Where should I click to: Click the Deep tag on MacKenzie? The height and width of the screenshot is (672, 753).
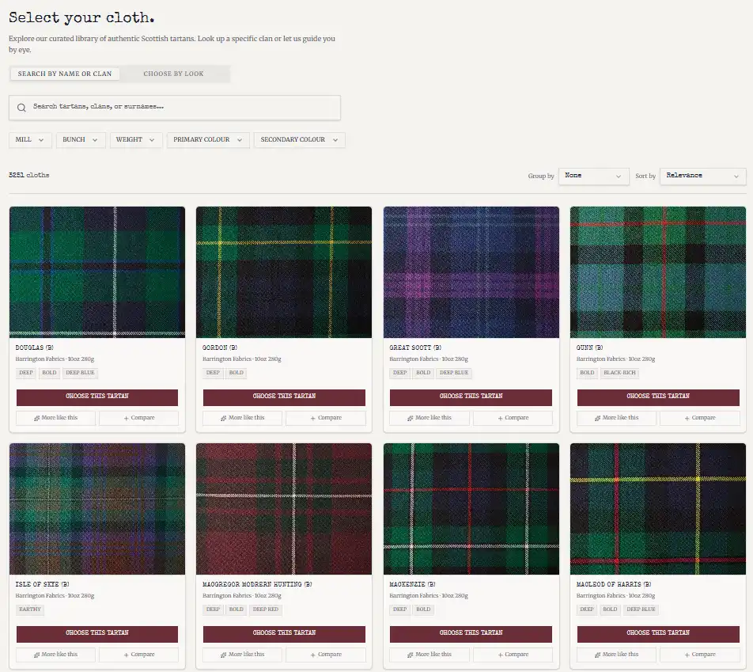[399, 609]
